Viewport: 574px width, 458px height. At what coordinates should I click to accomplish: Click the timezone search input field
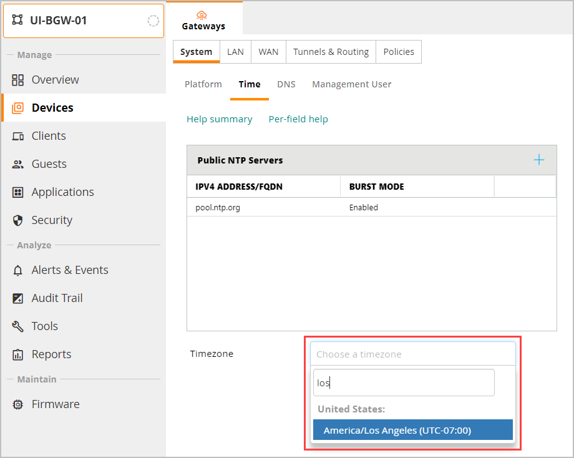click(404, 382)
